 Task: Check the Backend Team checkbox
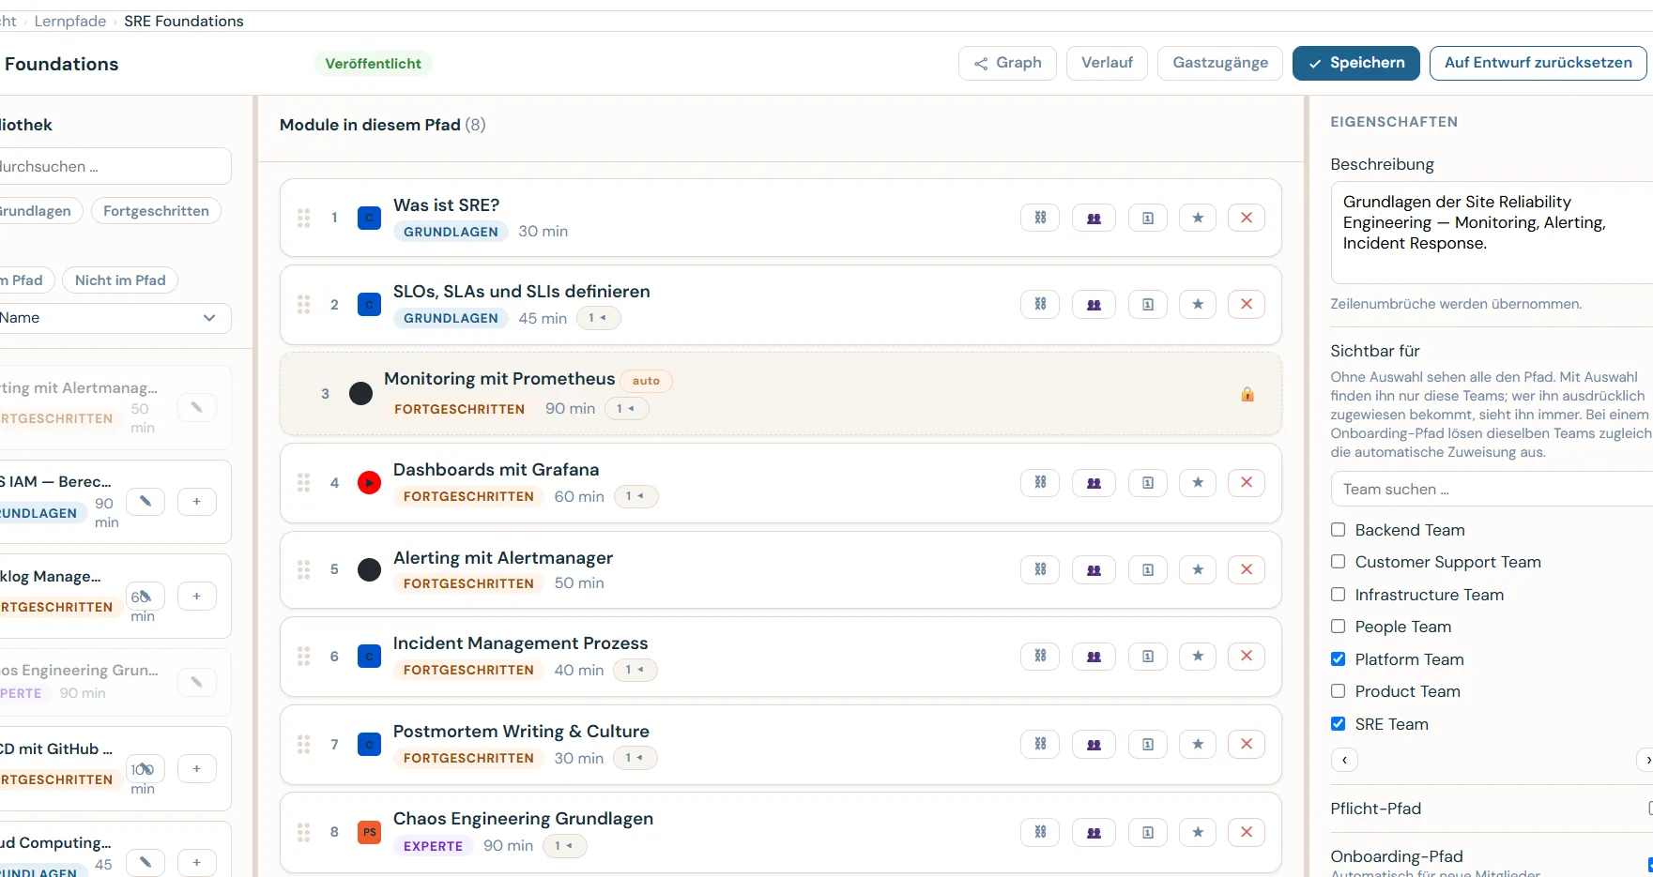coord(1338,530)
